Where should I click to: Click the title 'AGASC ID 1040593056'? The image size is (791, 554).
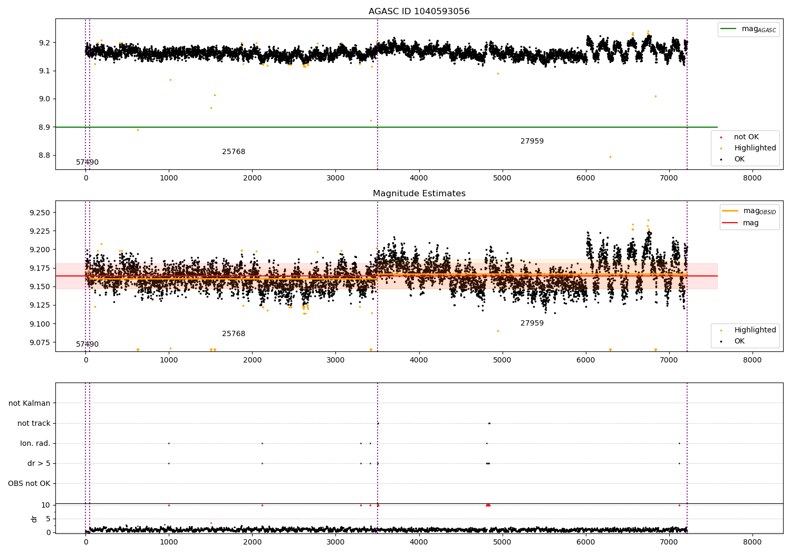[x=419, y=12]
